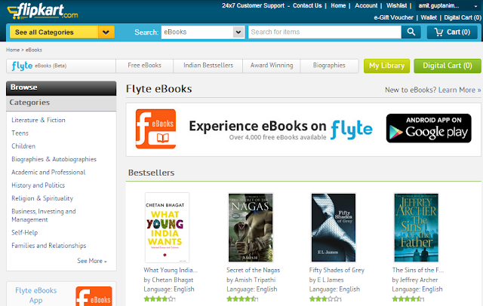Open the Account link

(366, 5)
